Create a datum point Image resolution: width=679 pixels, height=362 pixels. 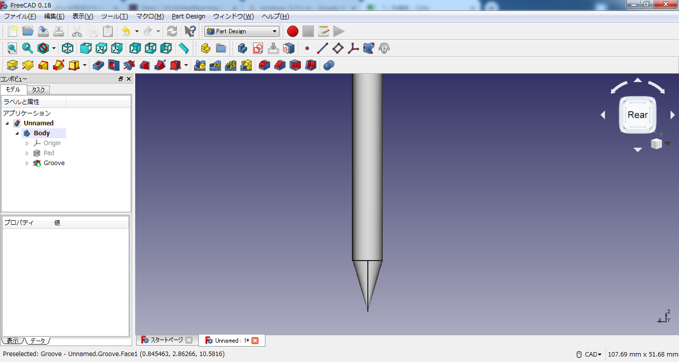[x=307, y=48]
